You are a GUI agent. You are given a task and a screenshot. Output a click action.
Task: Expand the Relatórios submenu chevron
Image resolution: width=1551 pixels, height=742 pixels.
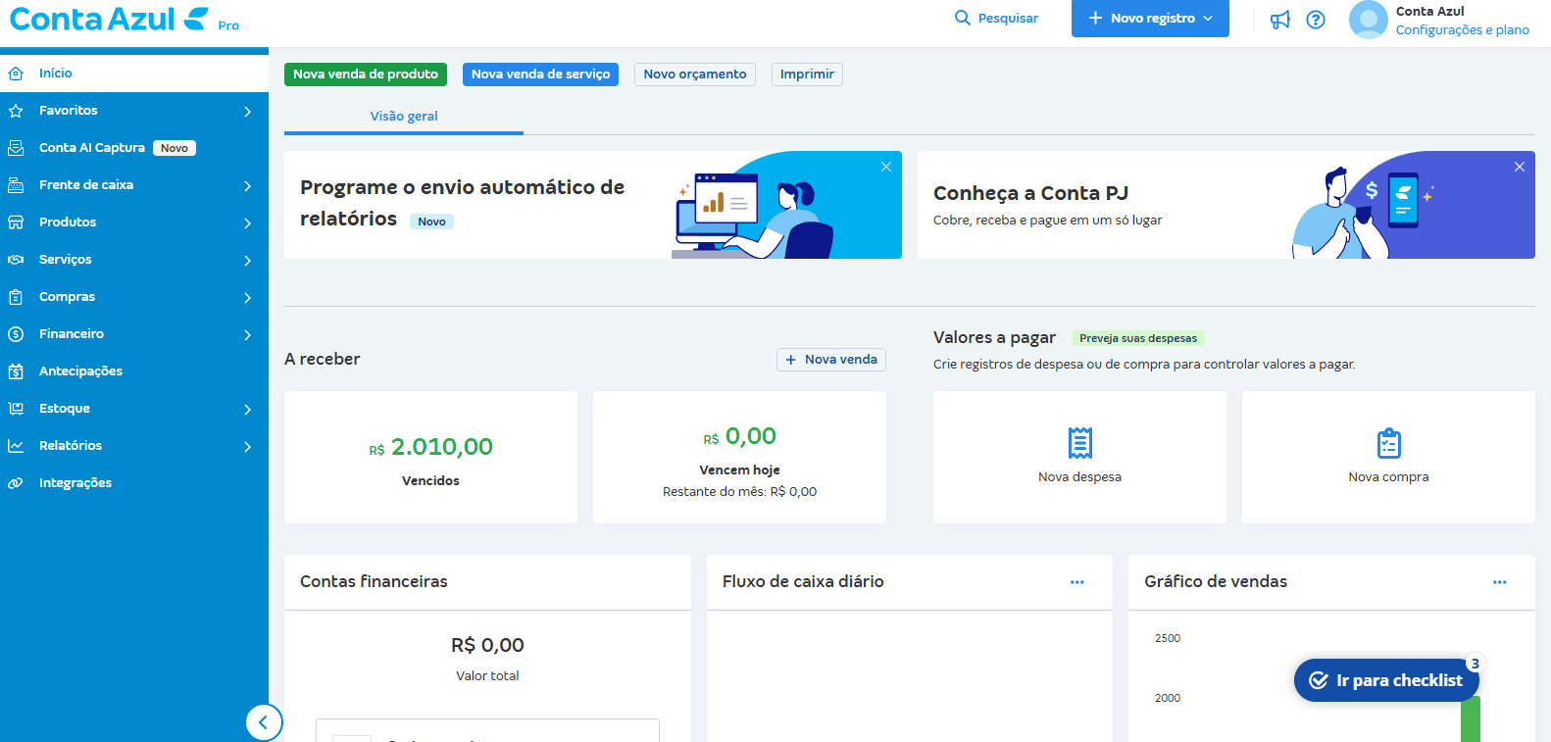[x=248, y=447]
